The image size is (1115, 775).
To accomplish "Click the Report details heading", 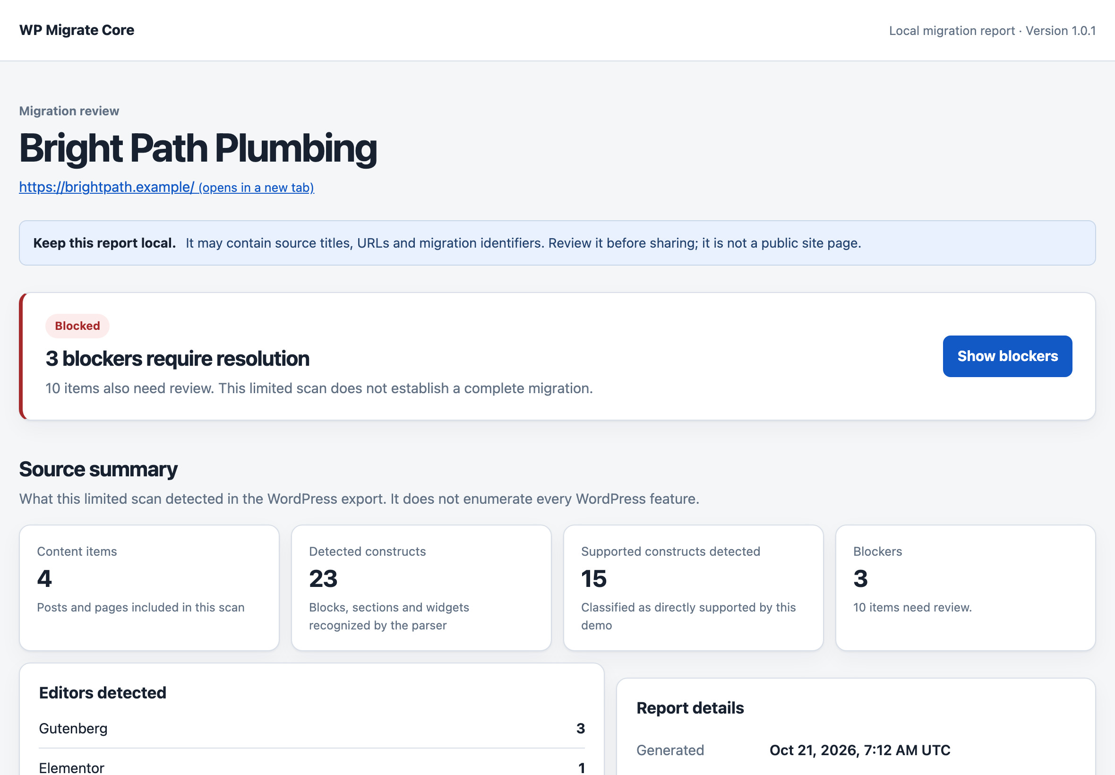I will click(x=690, y=708).
